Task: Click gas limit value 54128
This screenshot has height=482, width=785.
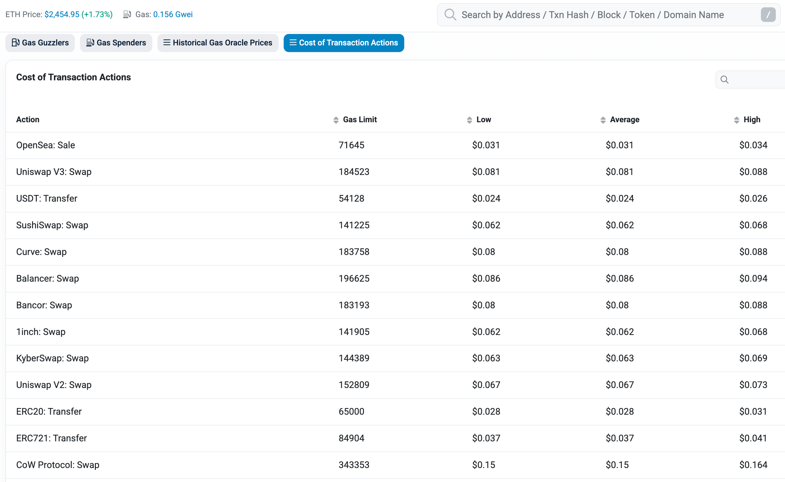Action: (351, 198)
